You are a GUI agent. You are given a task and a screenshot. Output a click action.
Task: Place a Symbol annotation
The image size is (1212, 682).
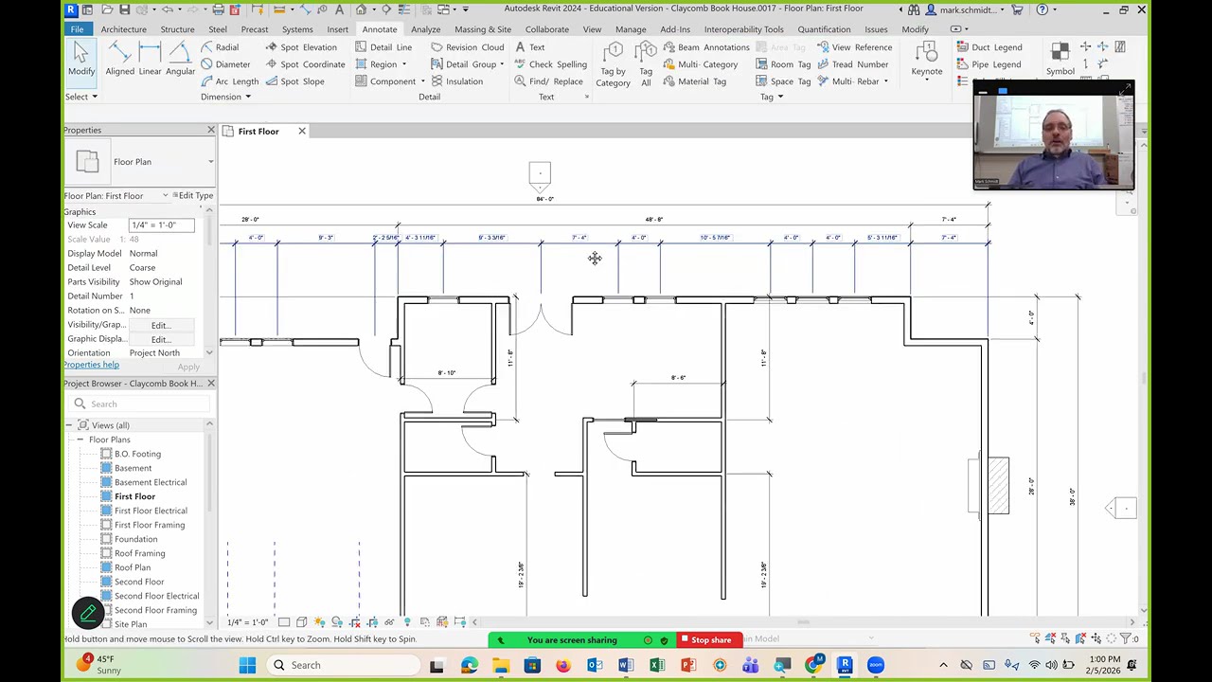[1060, 59]
